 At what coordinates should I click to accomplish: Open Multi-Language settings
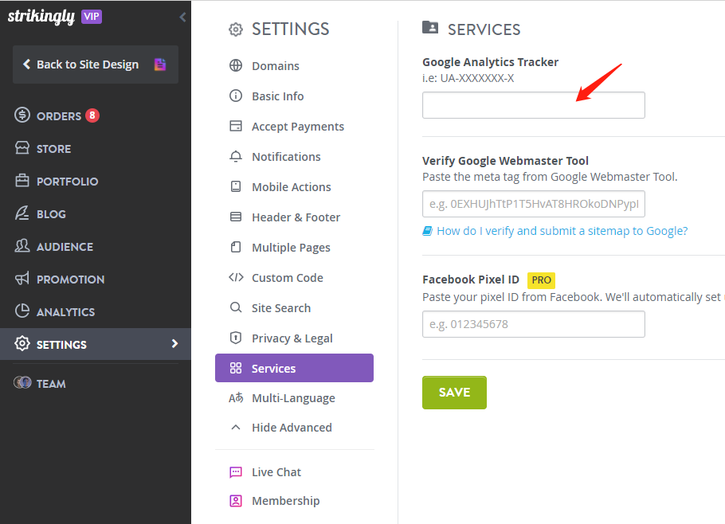(x=293, y=398)
